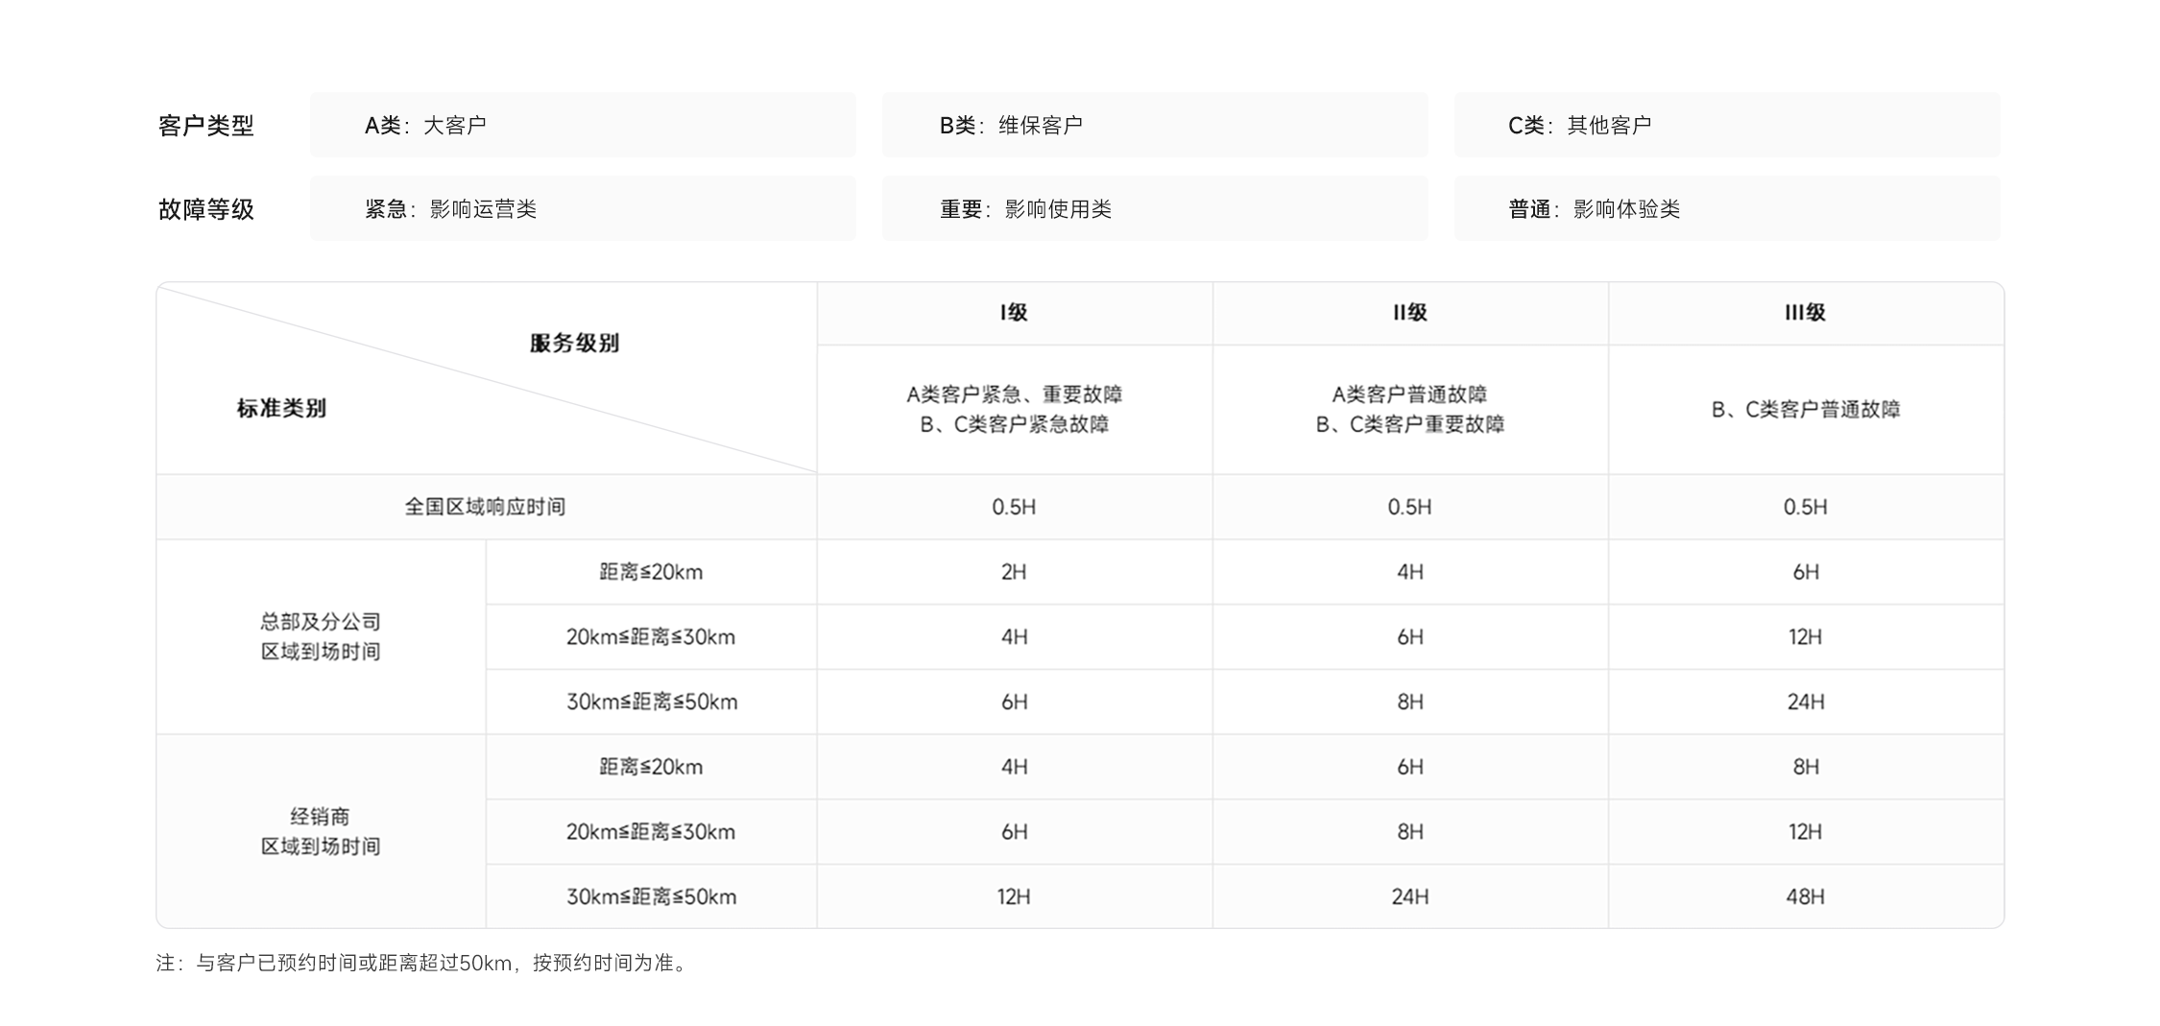This screenshot has height=1026, width=2160.
Task: Select the "B类：维保客户" box
Action: click(1154, 125)
